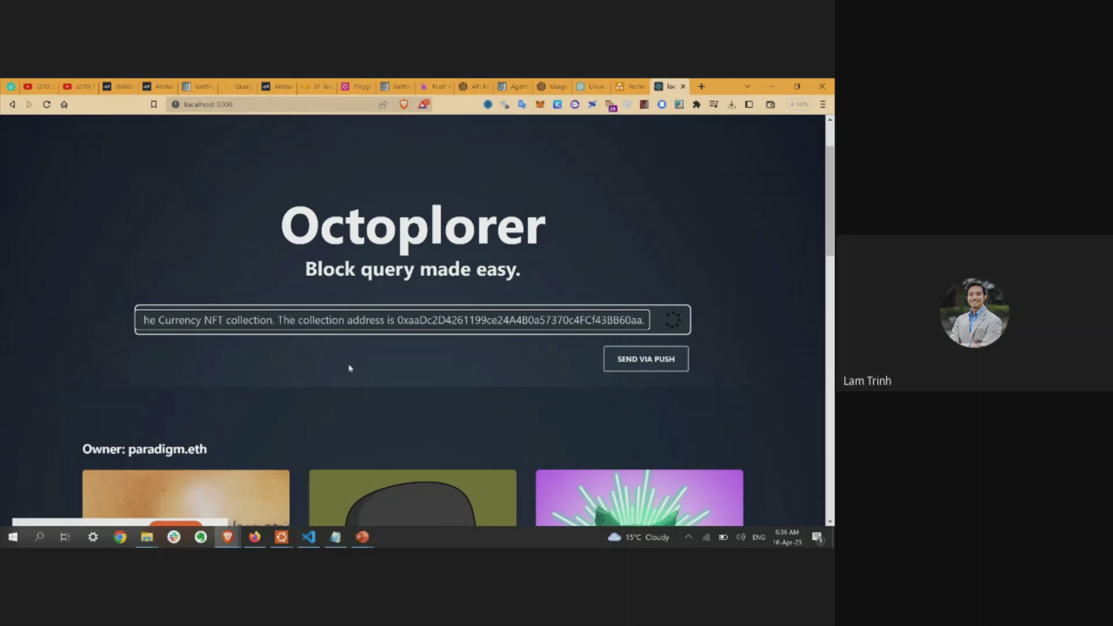Open Firefox from the taskbar
Viewport: 1113px width, 626px height.
point(254,537)
